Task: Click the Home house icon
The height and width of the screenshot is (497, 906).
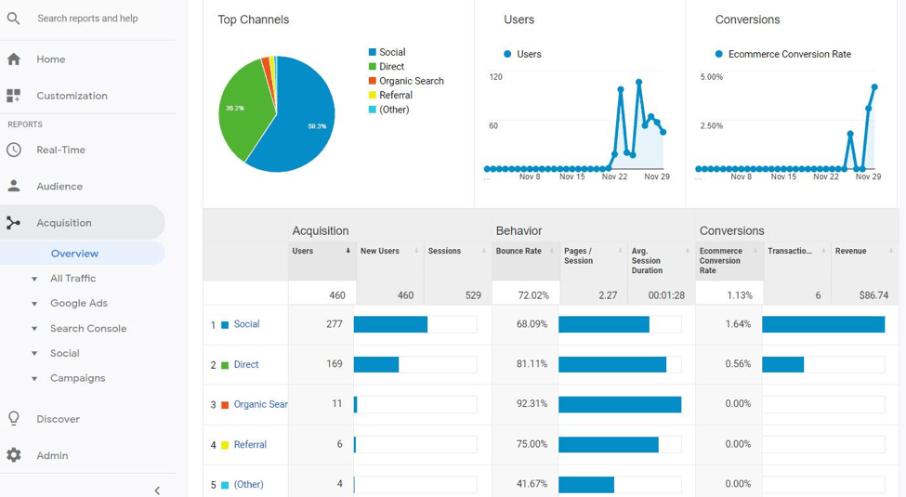Action: (x=13, y=59)
